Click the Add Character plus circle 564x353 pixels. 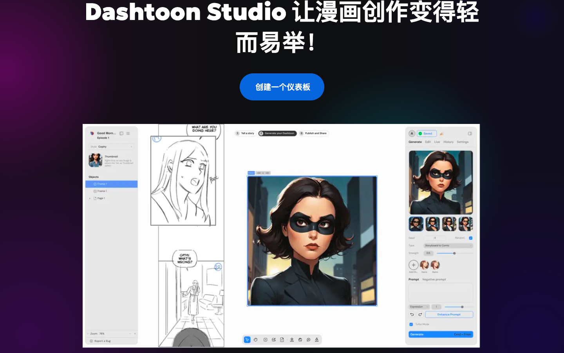pyautogui.click(x=414, y=265)
